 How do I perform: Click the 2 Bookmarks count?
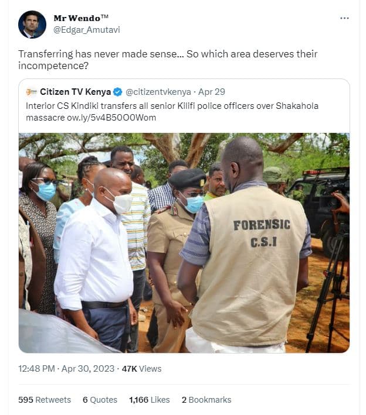(x=206, y=400)
